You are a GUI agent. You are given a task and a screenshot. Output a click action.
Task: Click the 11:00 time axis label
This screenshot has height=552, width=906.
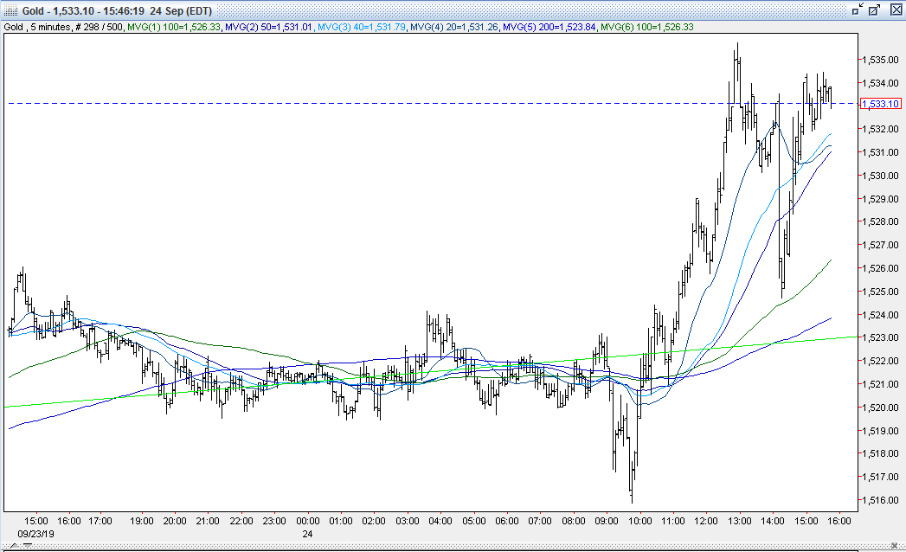(x=672, y=521)
